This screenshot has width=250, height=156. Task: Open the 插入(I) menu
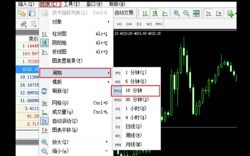click(26, 4)
